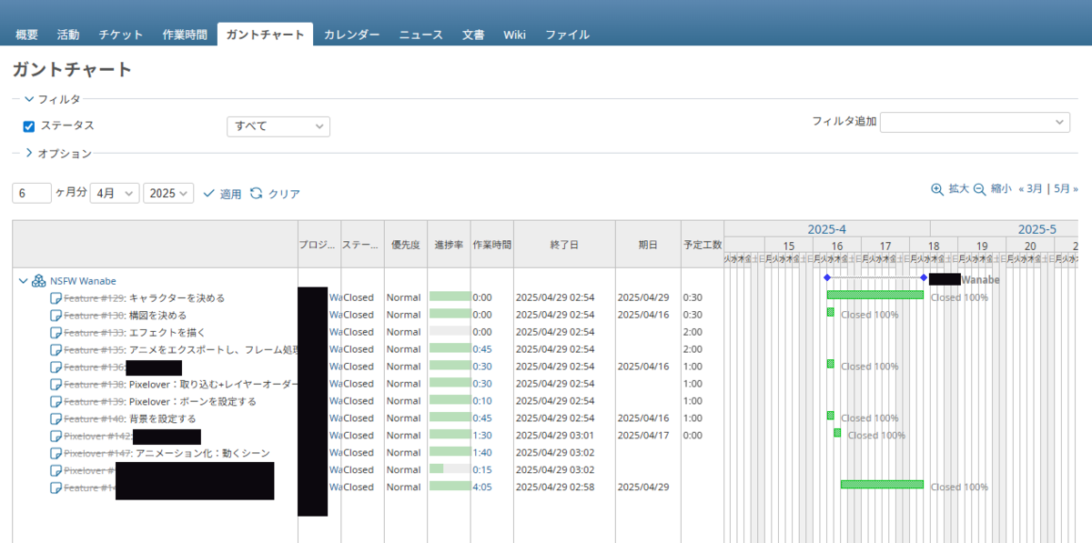The image size is (1092, 543).
Task: Open the year dropdown showing 2025
Action: click(169, 194)
